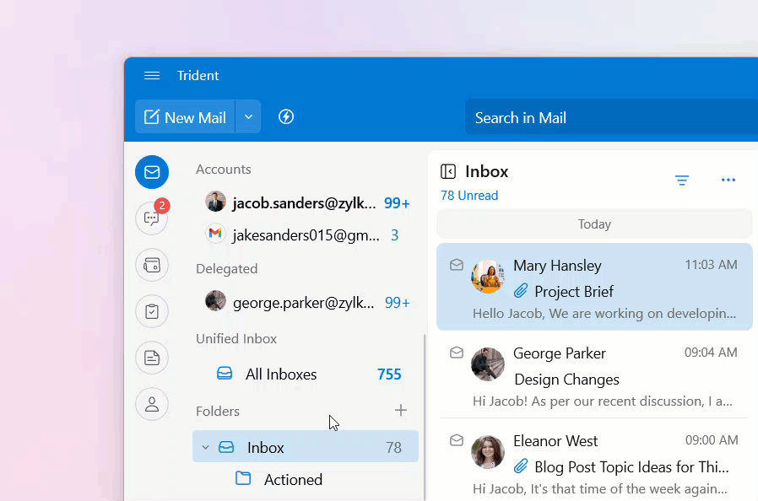Open the notes icon in the sidebar

coord(152,358)
